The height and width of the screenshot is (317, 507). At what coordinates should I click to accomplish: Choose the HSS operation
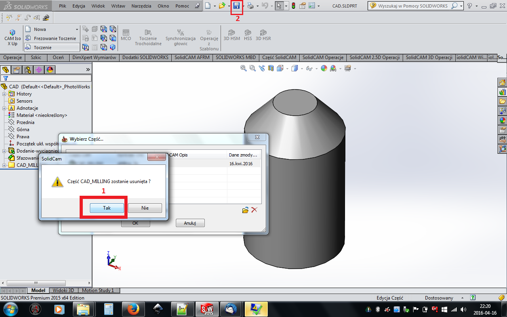click(248, 35)
